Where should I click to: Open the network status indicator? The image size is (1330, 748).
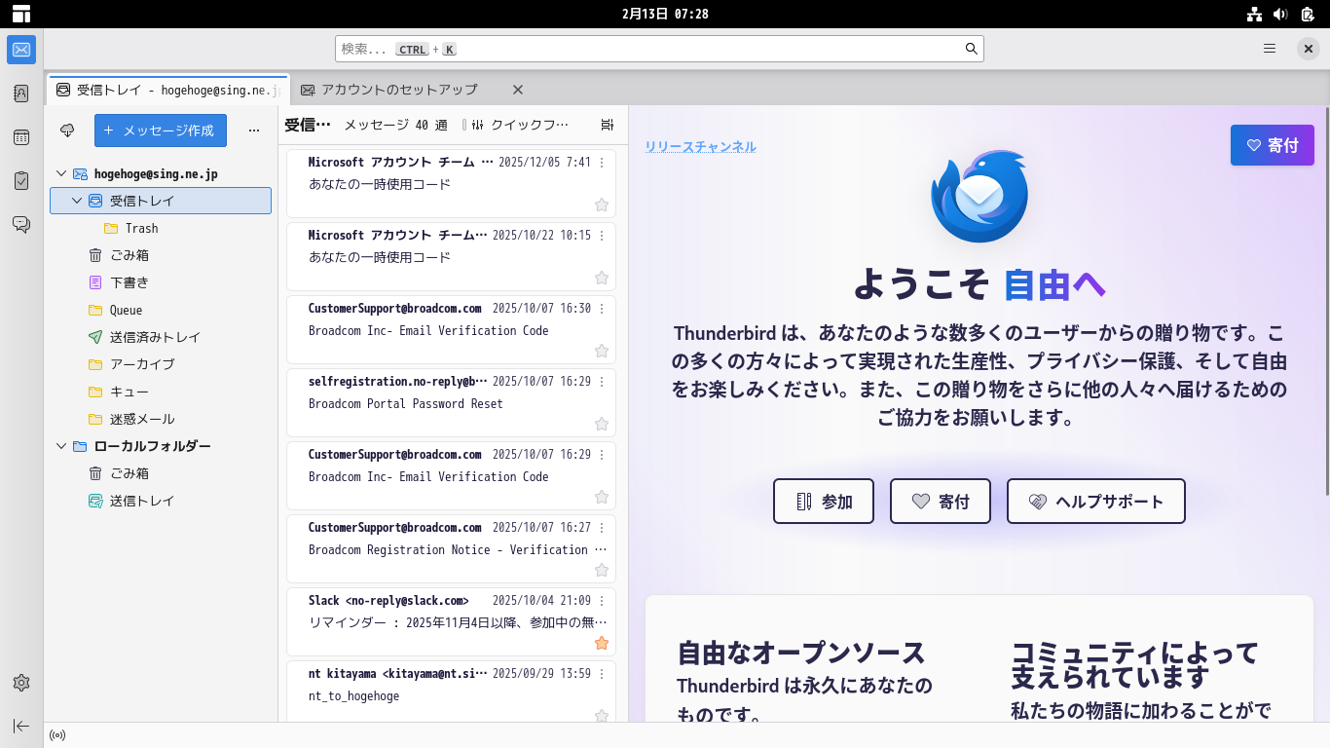[x=1254, y=14]
